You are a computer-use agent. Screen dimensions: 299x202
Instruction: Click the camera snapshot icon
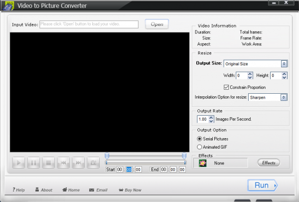pos(93,163)
